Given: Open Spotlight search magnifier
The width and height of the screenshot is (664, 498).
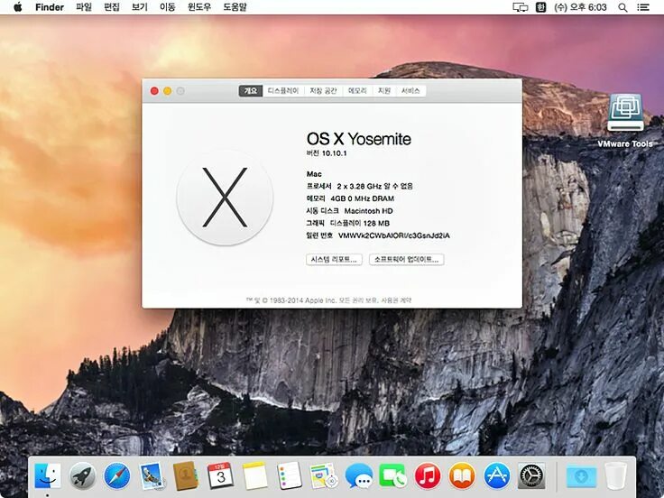Looking at the screenshot, I should click(622, 7).
